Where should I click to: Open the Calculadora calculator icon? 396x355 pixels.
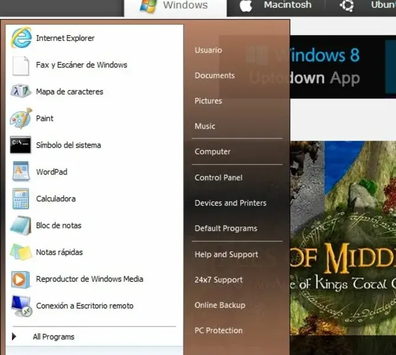(21, 199)
